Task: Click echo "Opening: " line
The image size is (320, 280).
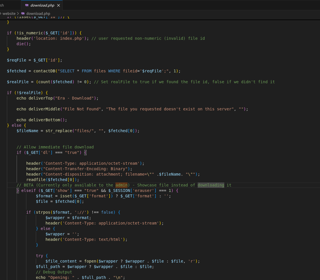Action: pos(81,277)
